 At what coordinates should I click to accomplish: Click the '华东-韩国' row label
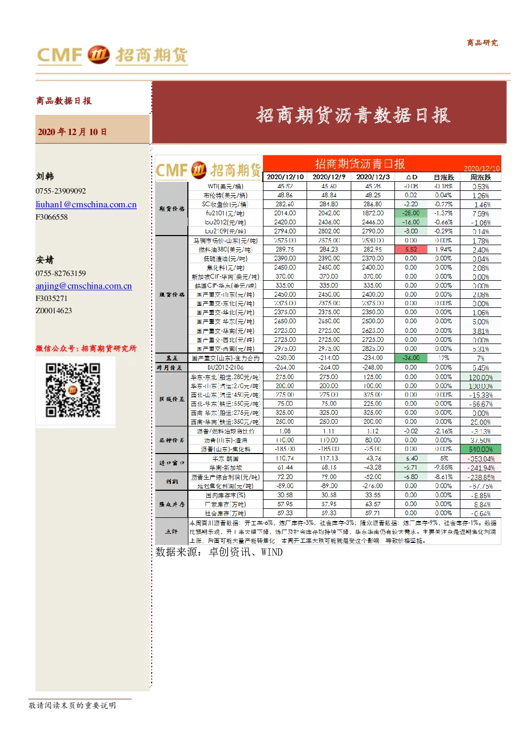226,458
